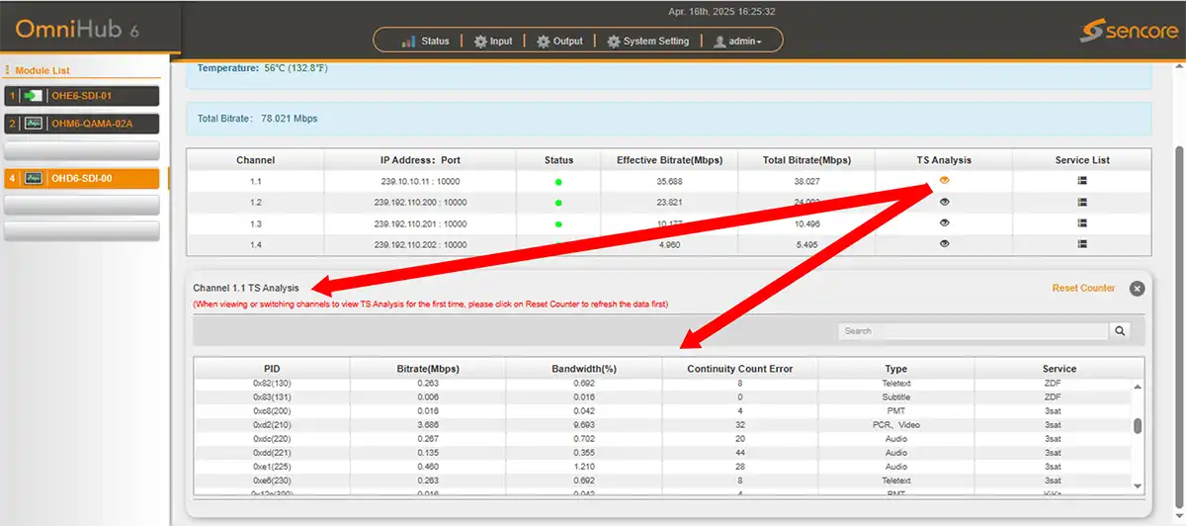Open the Status menu

coord(426,42)
